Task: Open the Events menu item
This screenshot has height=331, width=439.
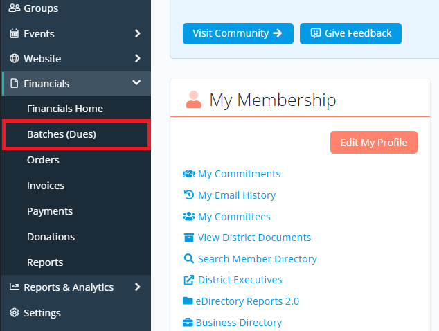Action: pos(76,34)
